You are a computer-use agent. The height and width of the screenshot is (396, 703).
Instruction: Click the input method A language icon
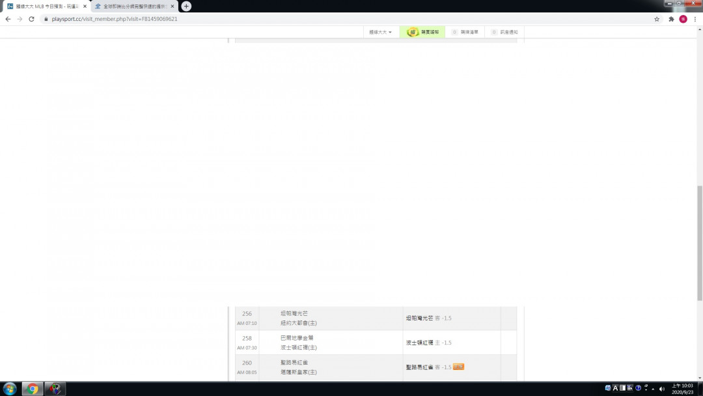click(615, 388)
